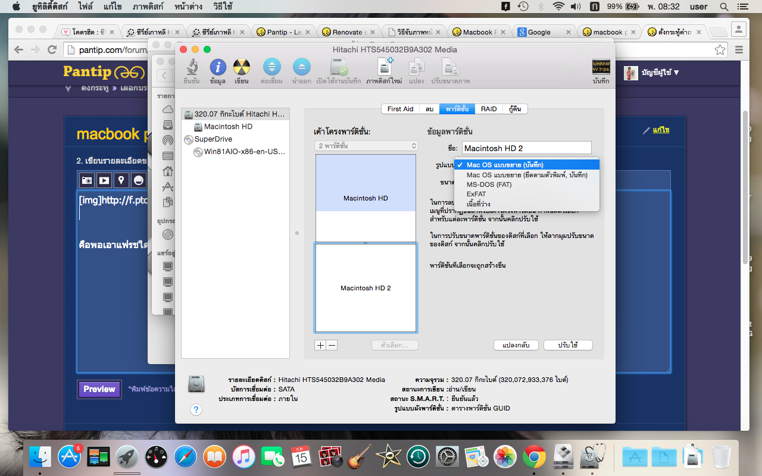Click the ปรับใช้ (Apply) button

coord(568,345)
